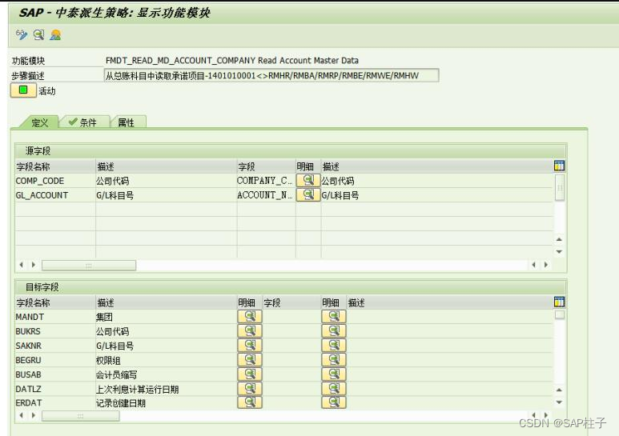Open detail for COMP_CODE source field

coord(308,181)
